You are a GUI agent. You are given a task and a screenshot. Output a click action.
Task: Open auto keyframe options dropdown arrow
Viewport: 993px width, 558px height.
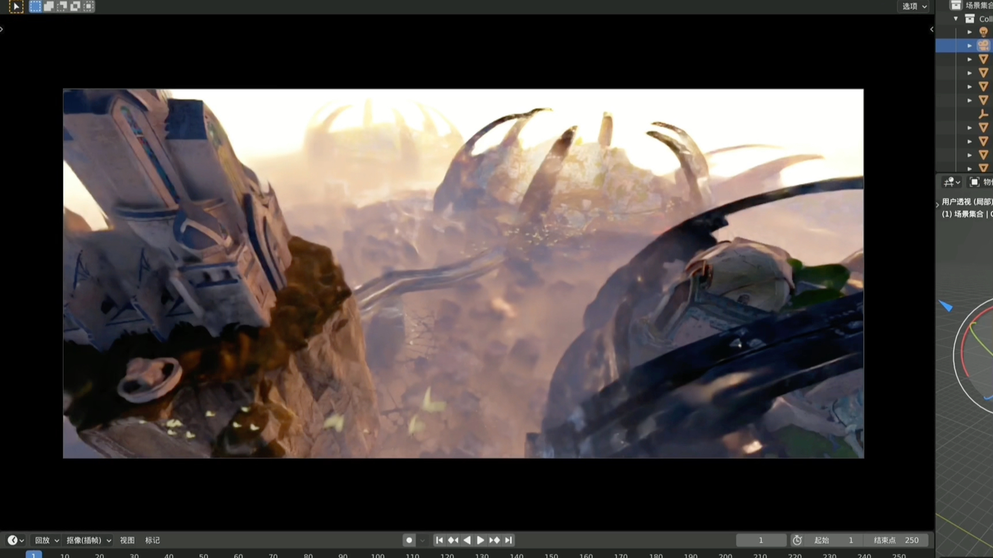[x=423, y=540]
